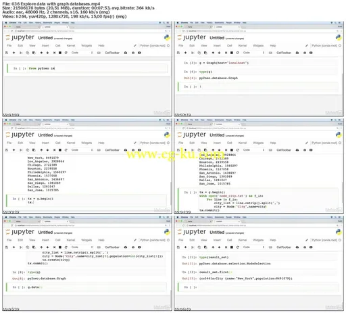The height and width of the screenshot is (313, 346).
Task: Python logo in 'node_city.txt' code frame
Action: (339, 135)
